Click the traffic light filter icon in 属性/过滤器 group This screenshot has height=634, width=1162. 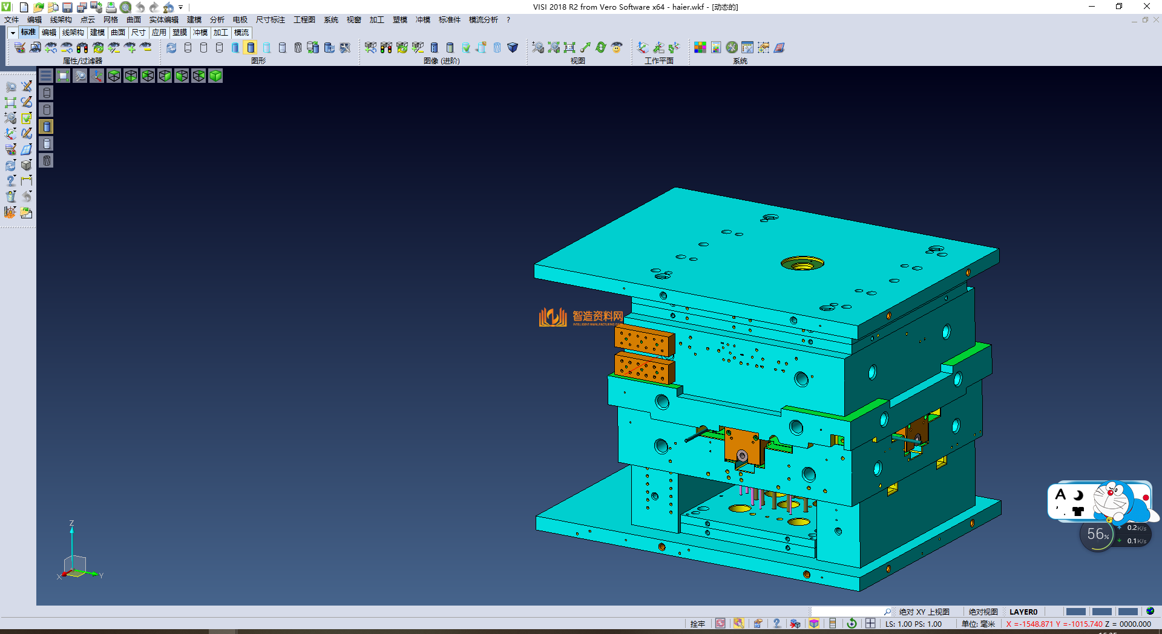click(82, 47)
